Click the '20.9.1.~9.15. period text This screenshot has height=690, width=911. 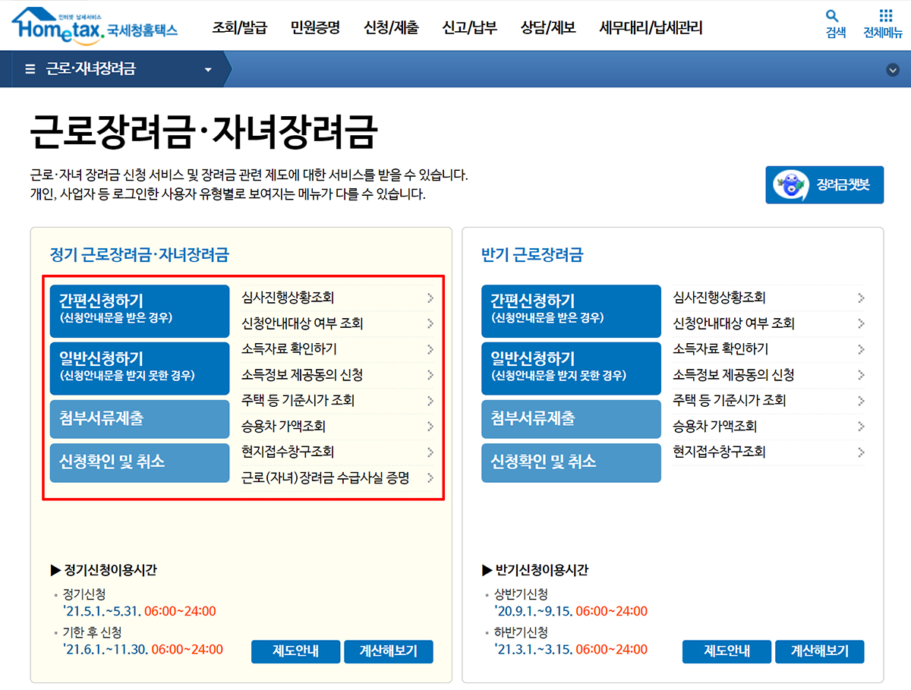pos(533,611)
